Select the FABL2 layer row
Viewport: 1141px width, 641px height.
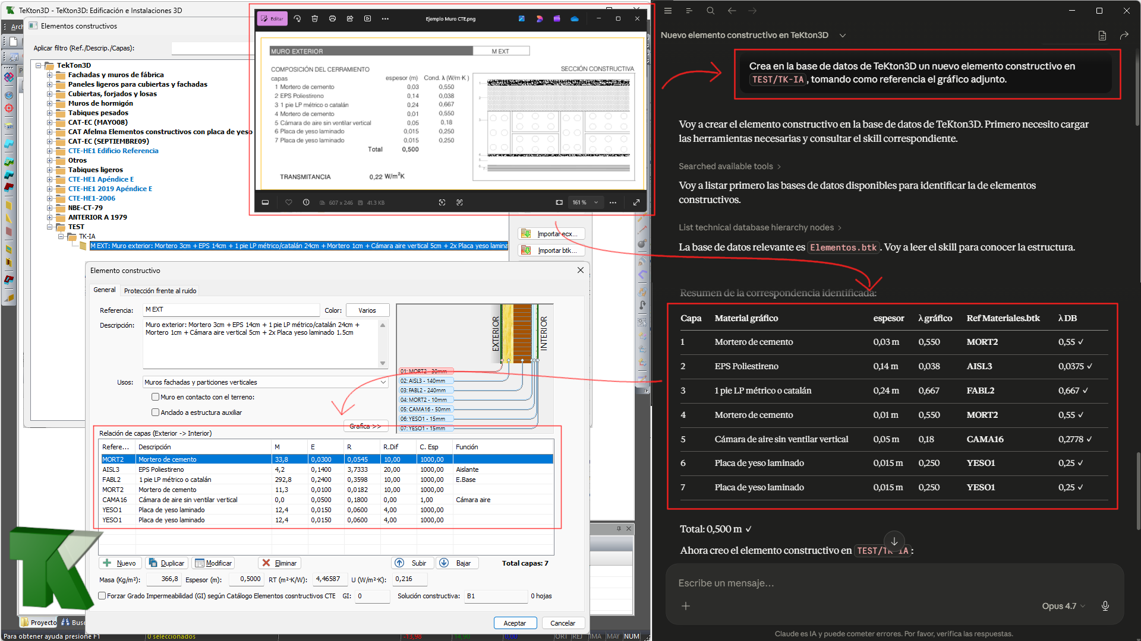coord(327,480)
